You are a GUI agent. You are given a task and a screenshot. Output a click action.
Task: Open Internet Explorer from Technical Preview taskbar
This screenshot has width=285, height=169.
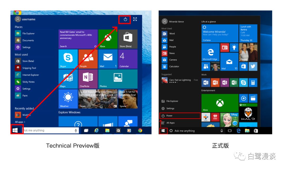click(96, 130)
